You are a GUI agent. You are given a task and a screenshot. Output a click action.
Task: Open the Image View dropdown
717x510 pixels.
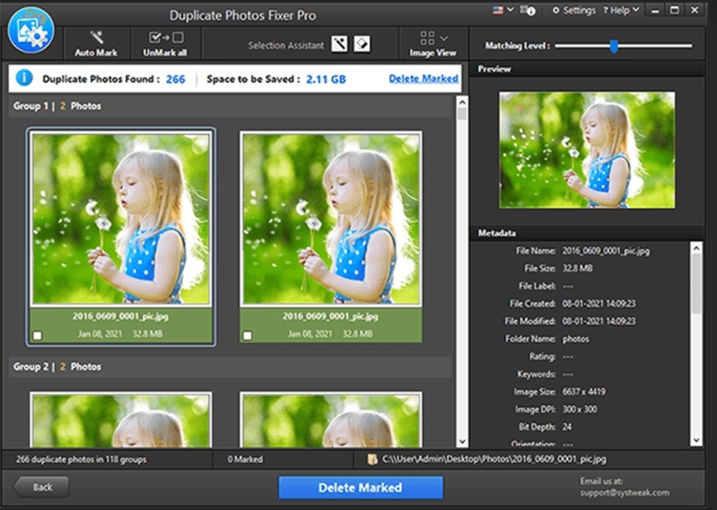point(433,44)
